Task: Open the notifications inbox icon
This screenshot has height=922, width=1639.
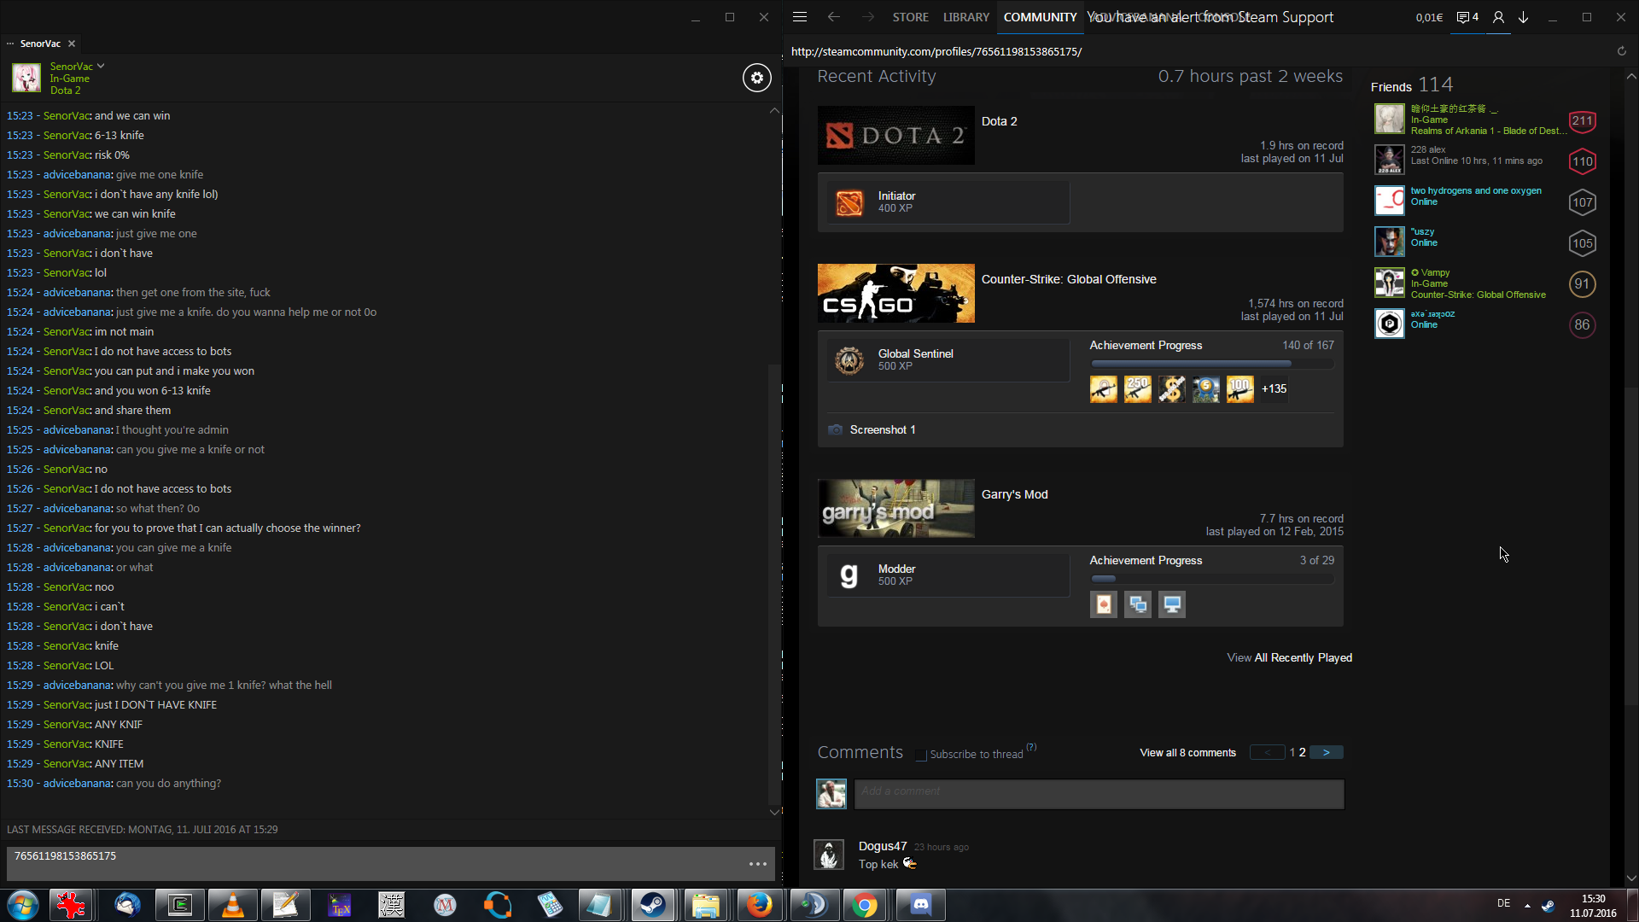Action: pos(1467,17)
